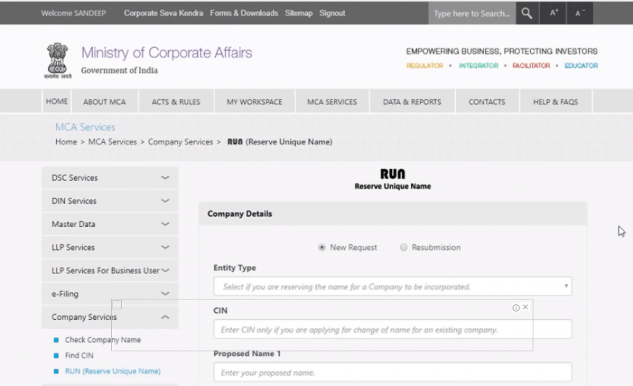Open Find CIN link
This screenshot has width=633, height=386.
pyautogui.click(x=79, y=355)
